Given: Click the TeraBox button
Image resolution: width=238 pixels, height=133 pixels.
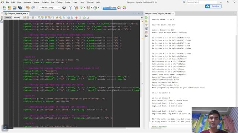Looking at the screenshot, I should click(x=213, y=6).
